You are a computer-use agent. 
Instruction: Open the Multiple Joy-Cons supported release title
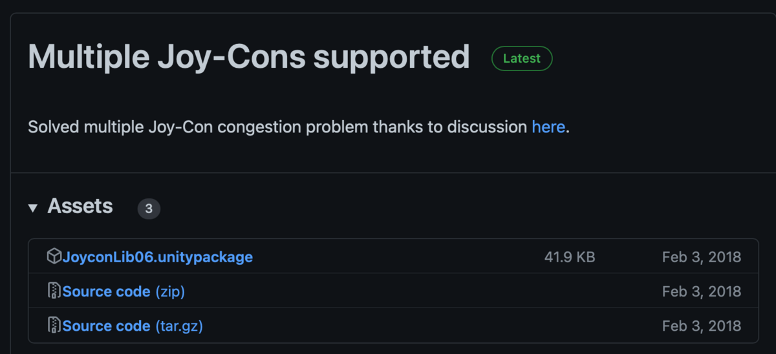click(248, 57)
